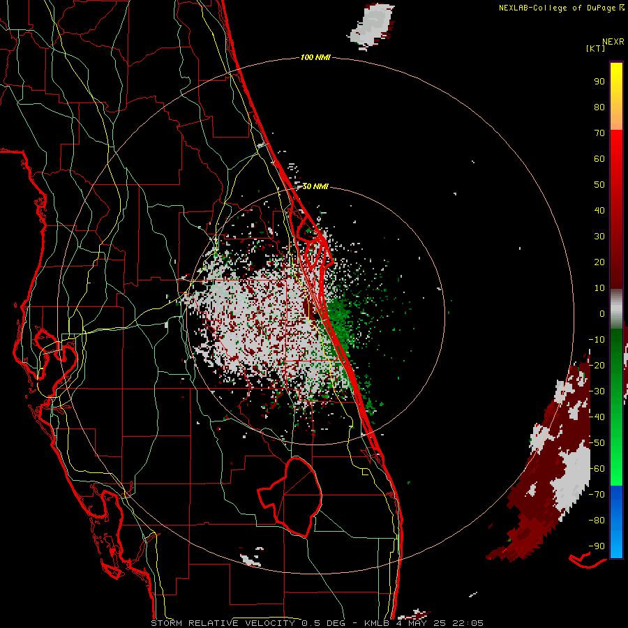Screen dimensions: 628x628
Task: Click the 40 value on the velocity scale
Action: click(599, 211)
